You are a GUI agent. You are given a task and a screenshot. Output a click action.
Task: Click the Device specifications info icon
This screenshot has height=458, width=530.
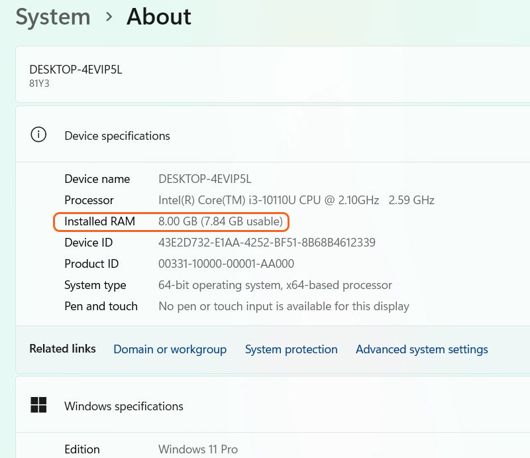[38, 135]
